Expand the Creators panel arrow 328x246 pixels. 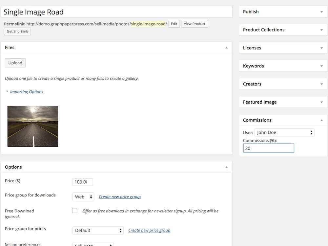pyautogui.click(x=321, y=84)
